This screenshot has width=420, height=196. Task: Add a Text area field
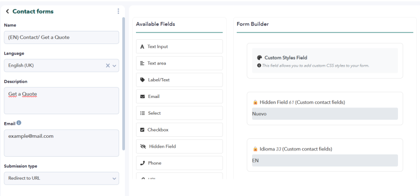[179, 63]
